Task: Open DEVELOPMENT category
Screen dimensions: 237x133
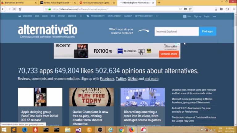Action: [114, 16]
